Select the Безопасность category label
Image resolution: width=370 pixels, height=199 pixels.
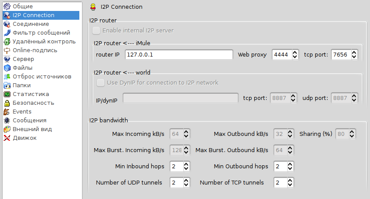pyautogui.click(x=33, y=103)
